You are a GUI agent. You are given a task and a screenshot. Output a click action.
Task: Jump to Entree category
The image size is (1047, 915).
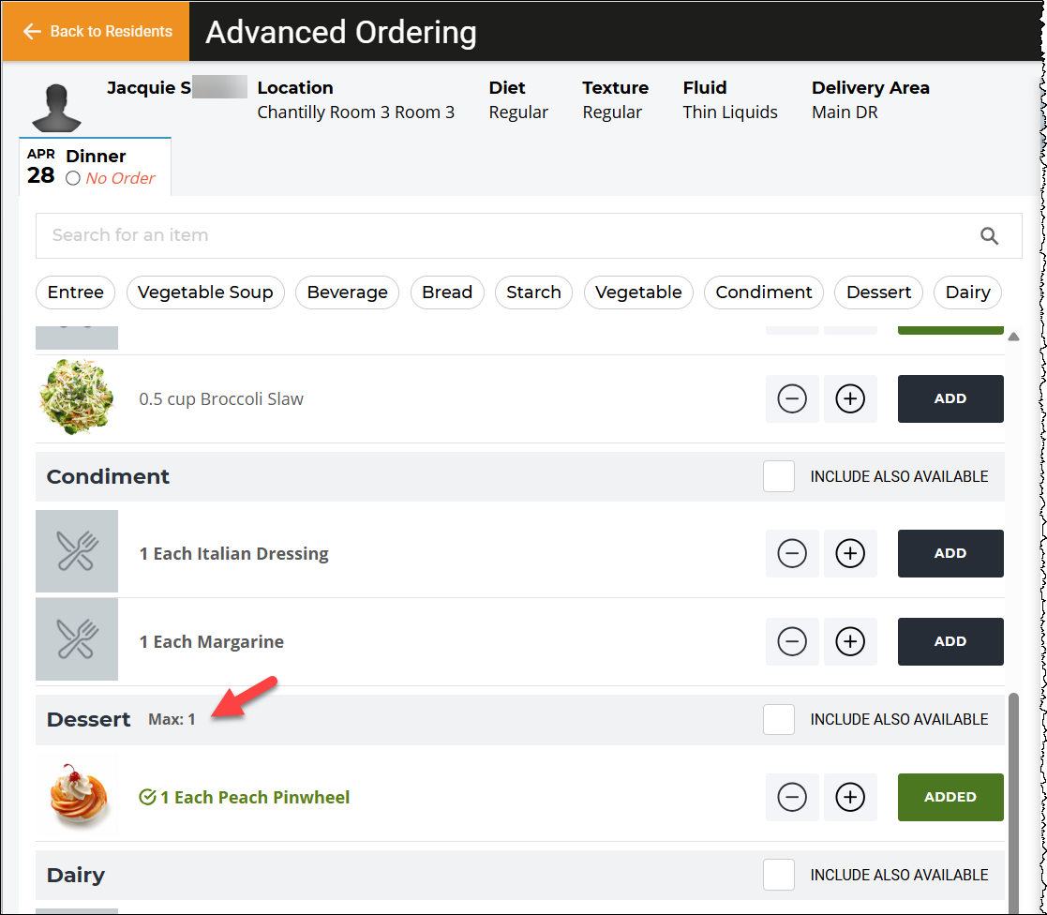click(75, 292)
